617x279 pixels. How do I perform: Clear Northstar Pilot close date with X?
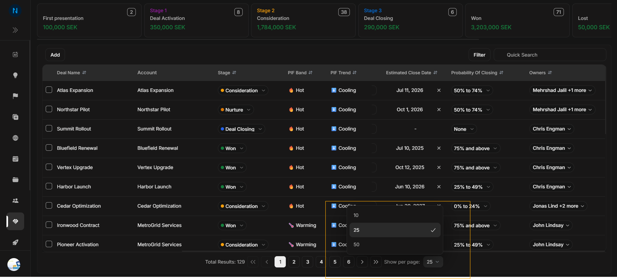tap(439, 110)
